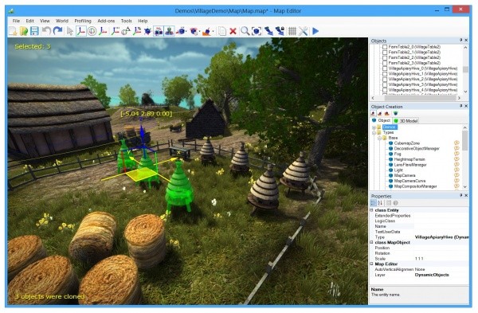The image size is (478, 313).
Task: Check the FarmTable2_0 checkbox
Action: pos(385,47)
